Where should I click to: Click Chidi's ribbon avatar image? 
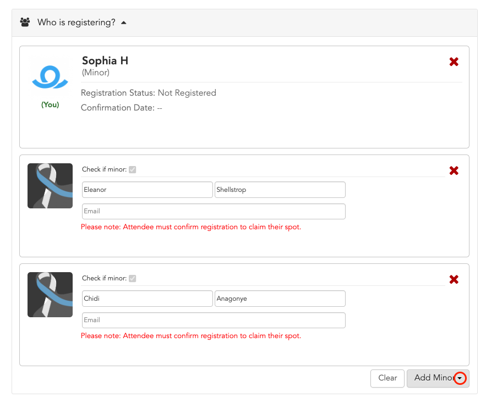pos(50,295)
